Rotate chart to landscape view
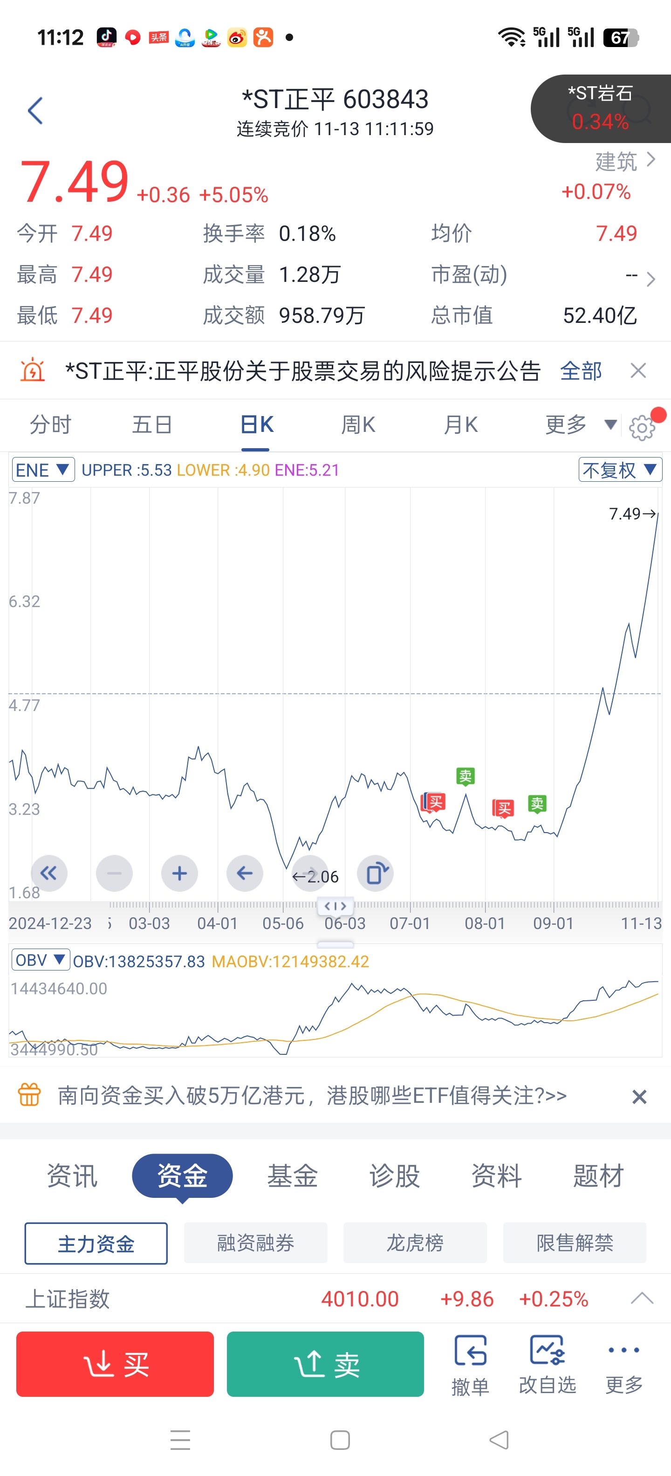Image resolution: width=671 pixels, height=1476 pixels. coord(375,873)
